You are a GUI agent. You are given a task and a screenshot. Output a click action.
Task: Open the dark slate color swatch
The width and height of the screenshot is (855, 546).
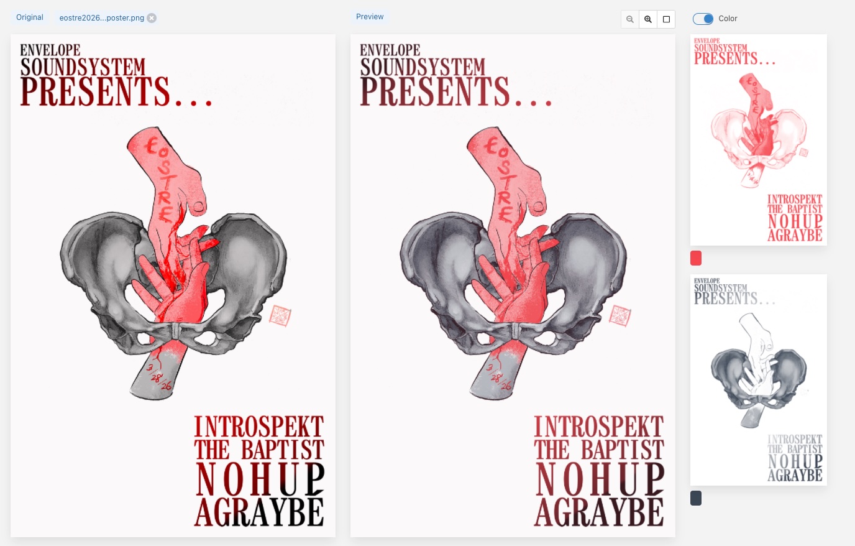[696, 498]
